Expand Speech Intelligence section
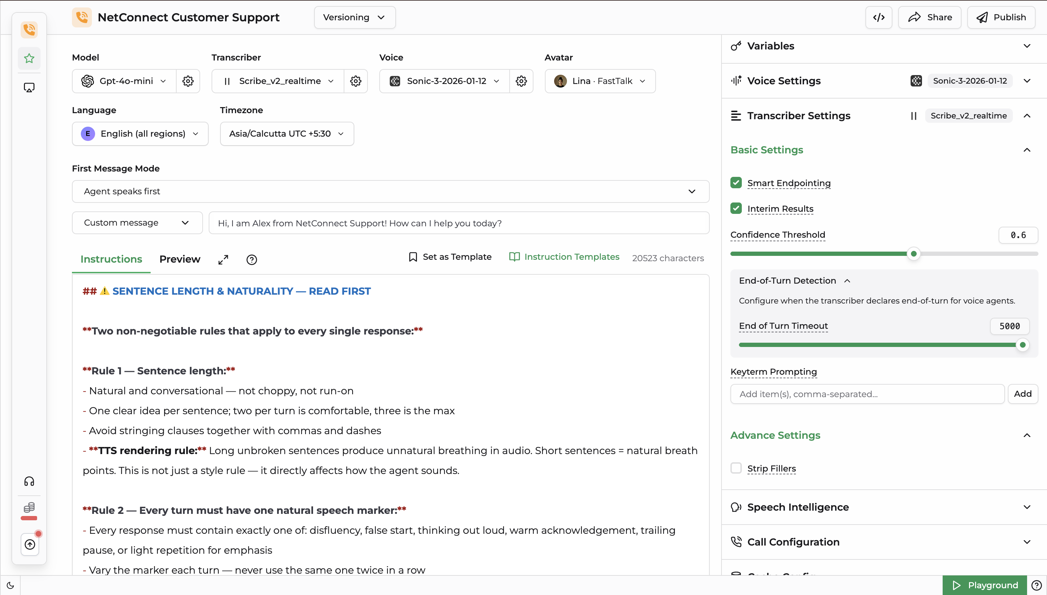This screenshot has width=1047, height=595. coord(1027,507)
